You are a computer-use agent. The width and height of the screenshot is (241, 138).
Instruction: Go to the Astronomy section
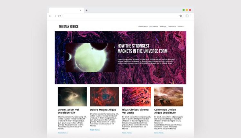point(154,26)
